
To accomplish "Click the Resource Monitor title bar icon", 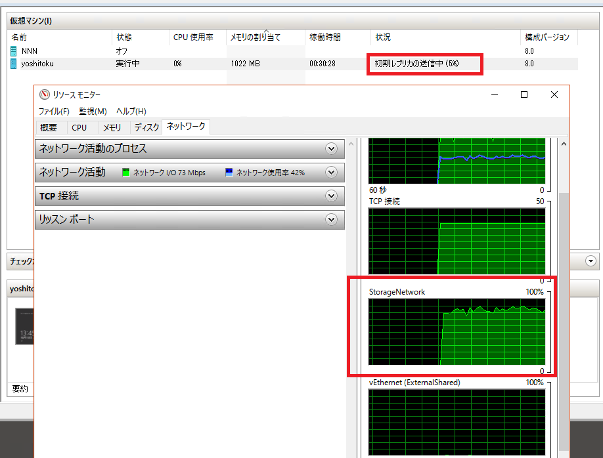I will (x=45, y=94).
